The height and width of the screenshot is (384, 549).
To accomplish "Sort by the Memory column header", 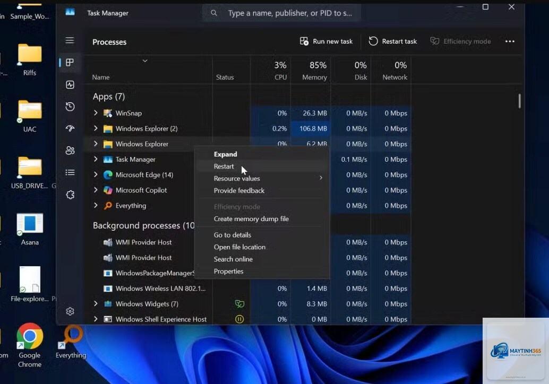I will (x=311, y=71).
